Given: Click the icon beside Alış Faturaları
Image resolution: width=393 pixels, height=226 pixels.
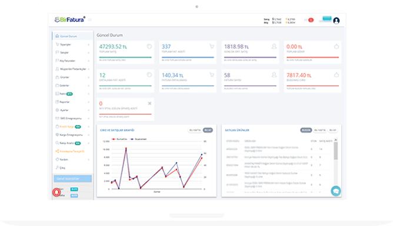Looking at the screenshot, I should tap(57, 61).
